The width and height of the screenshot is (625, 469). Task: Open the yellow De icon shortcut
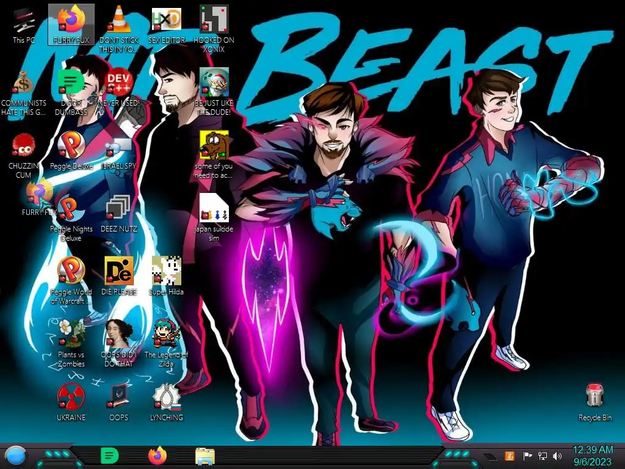[119, 276]
